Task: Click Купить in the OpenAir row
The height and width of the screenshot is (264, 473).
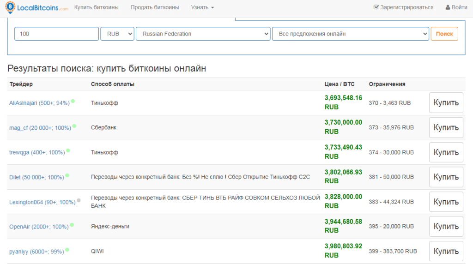Action: [446, 226]
